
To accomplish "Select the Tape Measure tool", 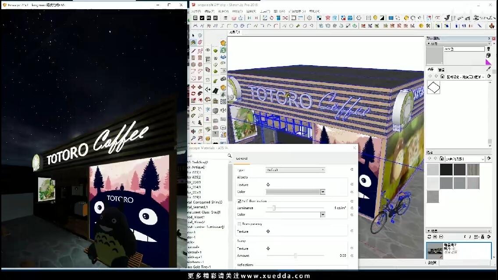I will tap(193, 109).
